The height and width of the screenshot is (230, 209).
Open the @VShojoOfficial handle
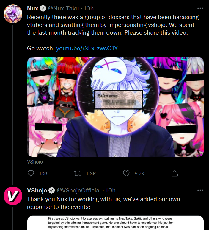(79, 190)
